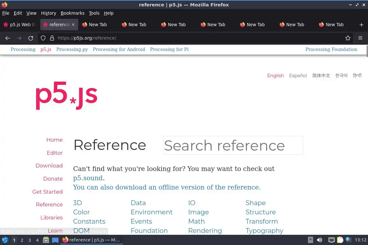Click the URL address bar
The image size is (368, 245).
(195, 38)
